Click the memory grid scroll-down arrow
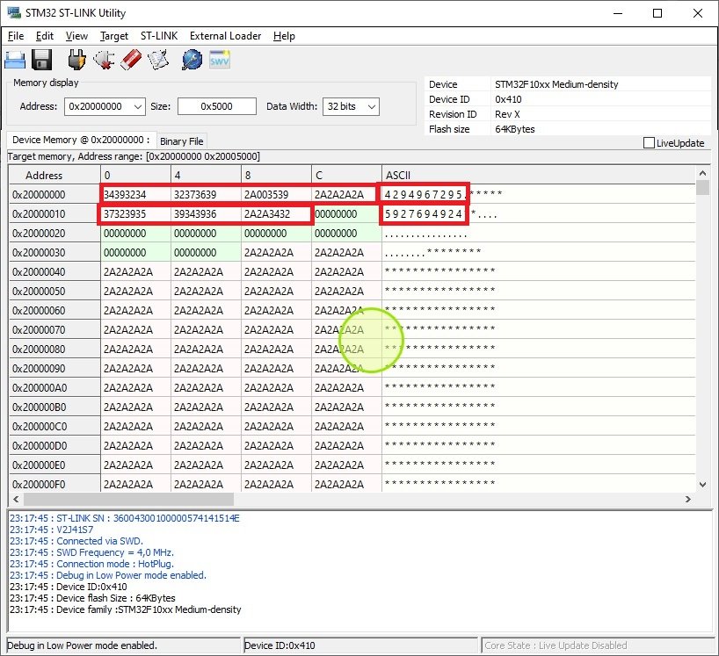719x656 pixels. pos(702,484)
